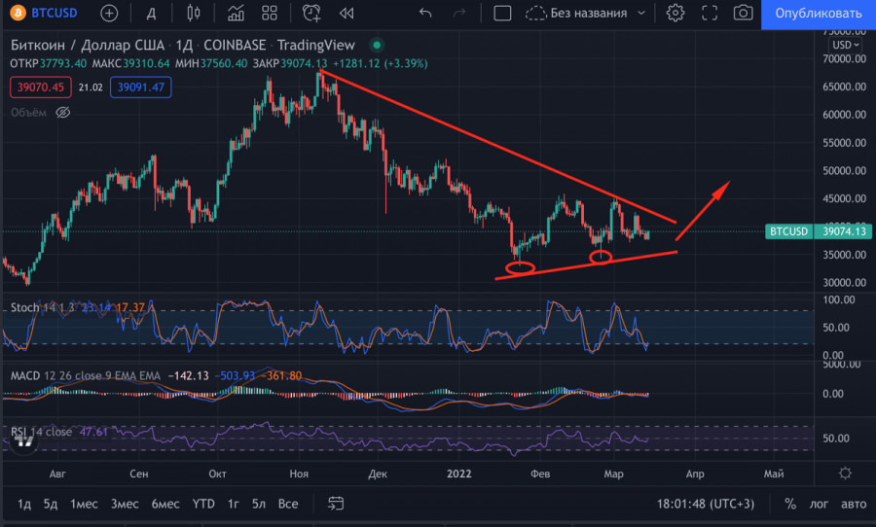Open chart settings gear icon

pyautogui.click(x=675, y=13)
